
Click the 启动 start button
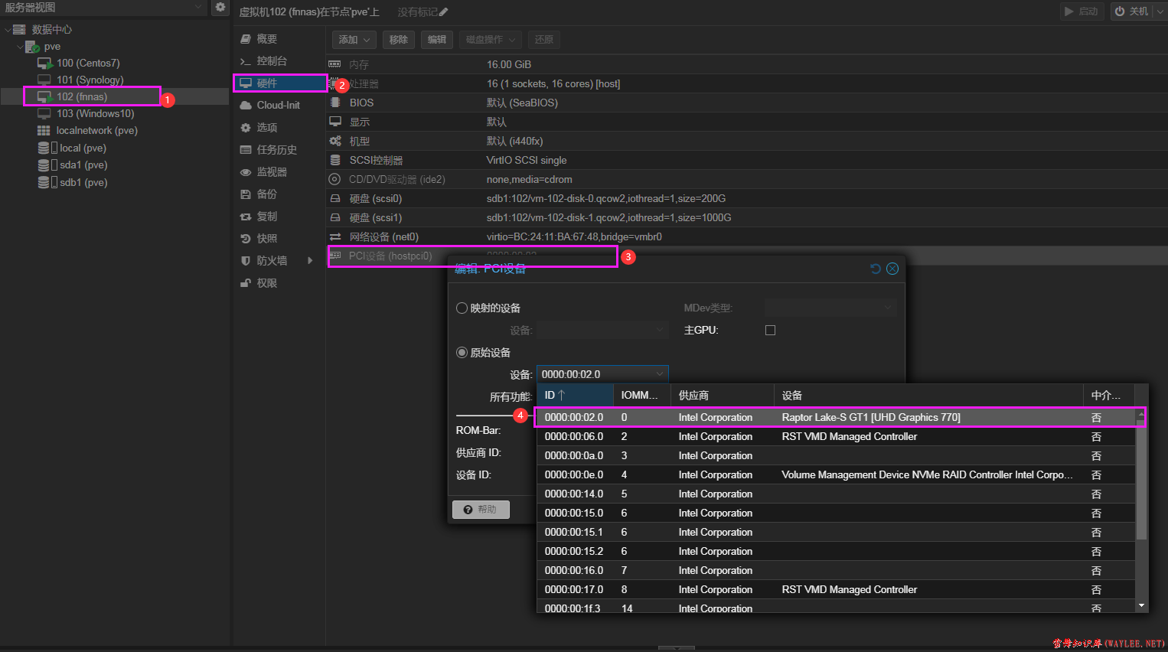click(x=1082, y=11)
